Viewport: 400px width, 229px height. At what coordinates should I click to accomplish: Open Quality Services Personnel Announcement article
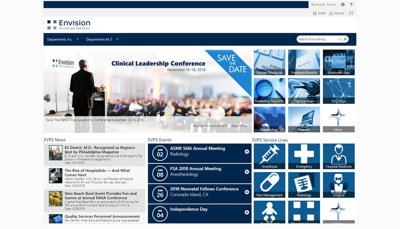tap(102, 217)
